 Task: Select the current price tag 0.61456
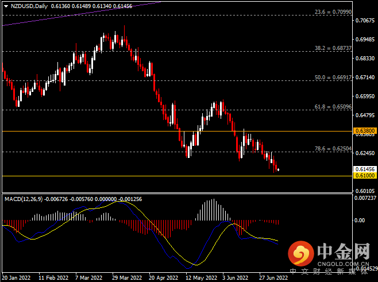pos(365,169)
